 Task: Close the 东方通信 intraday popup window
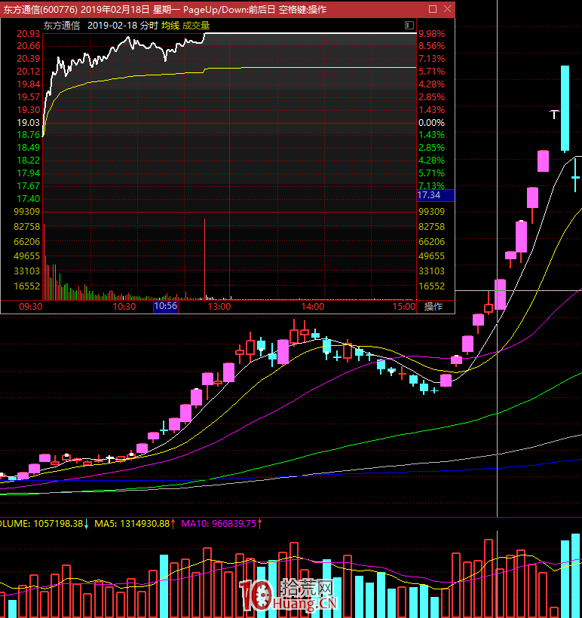(x=447, y=9)
